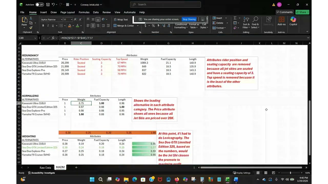Switch to the Insert ribbon tab
Screen dimensions: 328x184
[43, 12]
